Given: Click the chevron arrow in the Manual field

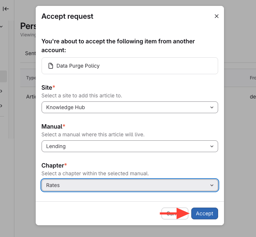Looking at the screenshot, I should pos(212,146).
